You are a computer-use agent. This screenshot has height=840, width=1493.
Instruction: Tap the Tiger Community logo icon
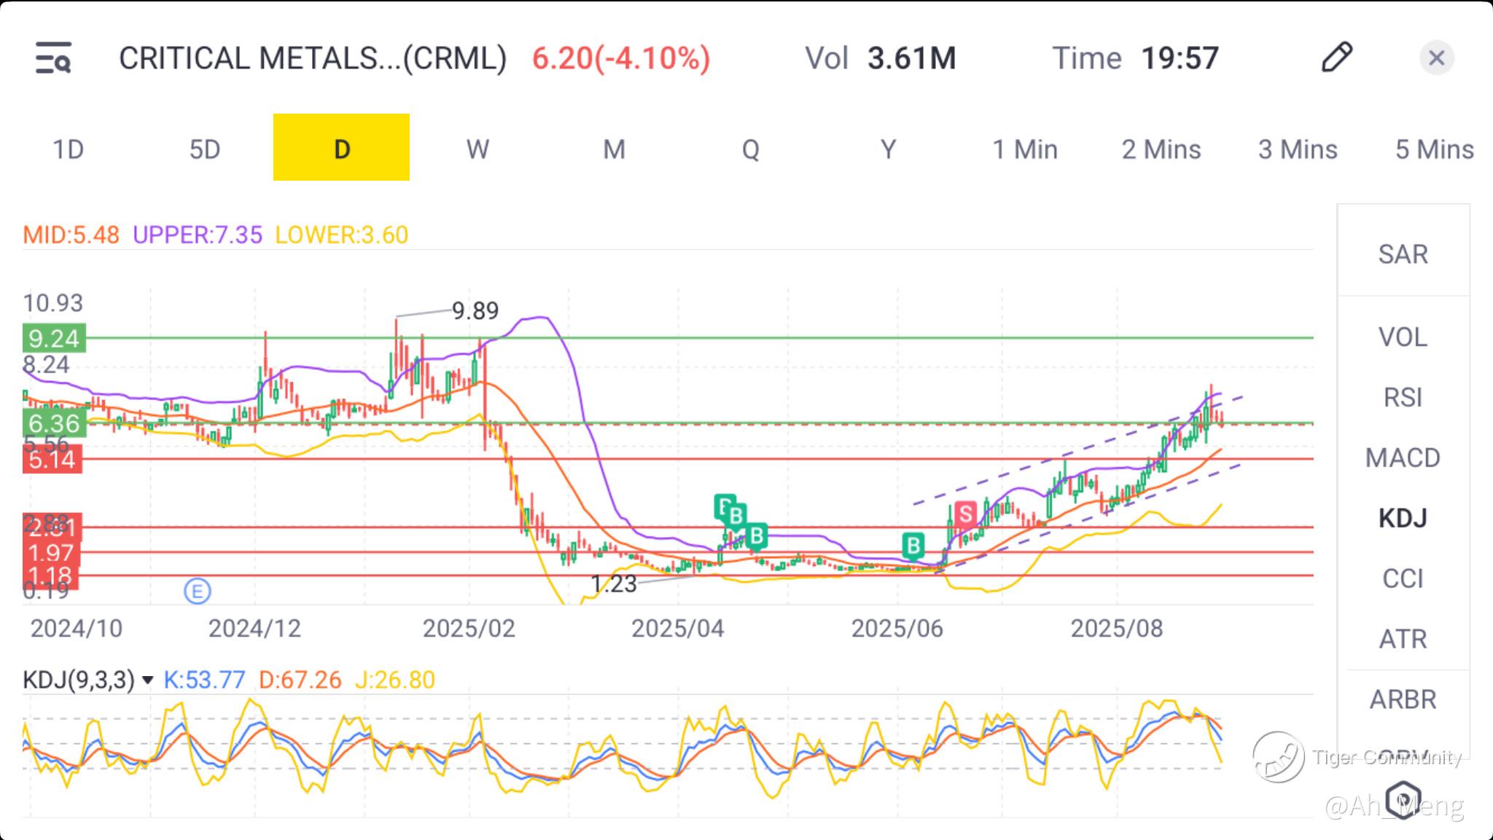click(1278, 757)
